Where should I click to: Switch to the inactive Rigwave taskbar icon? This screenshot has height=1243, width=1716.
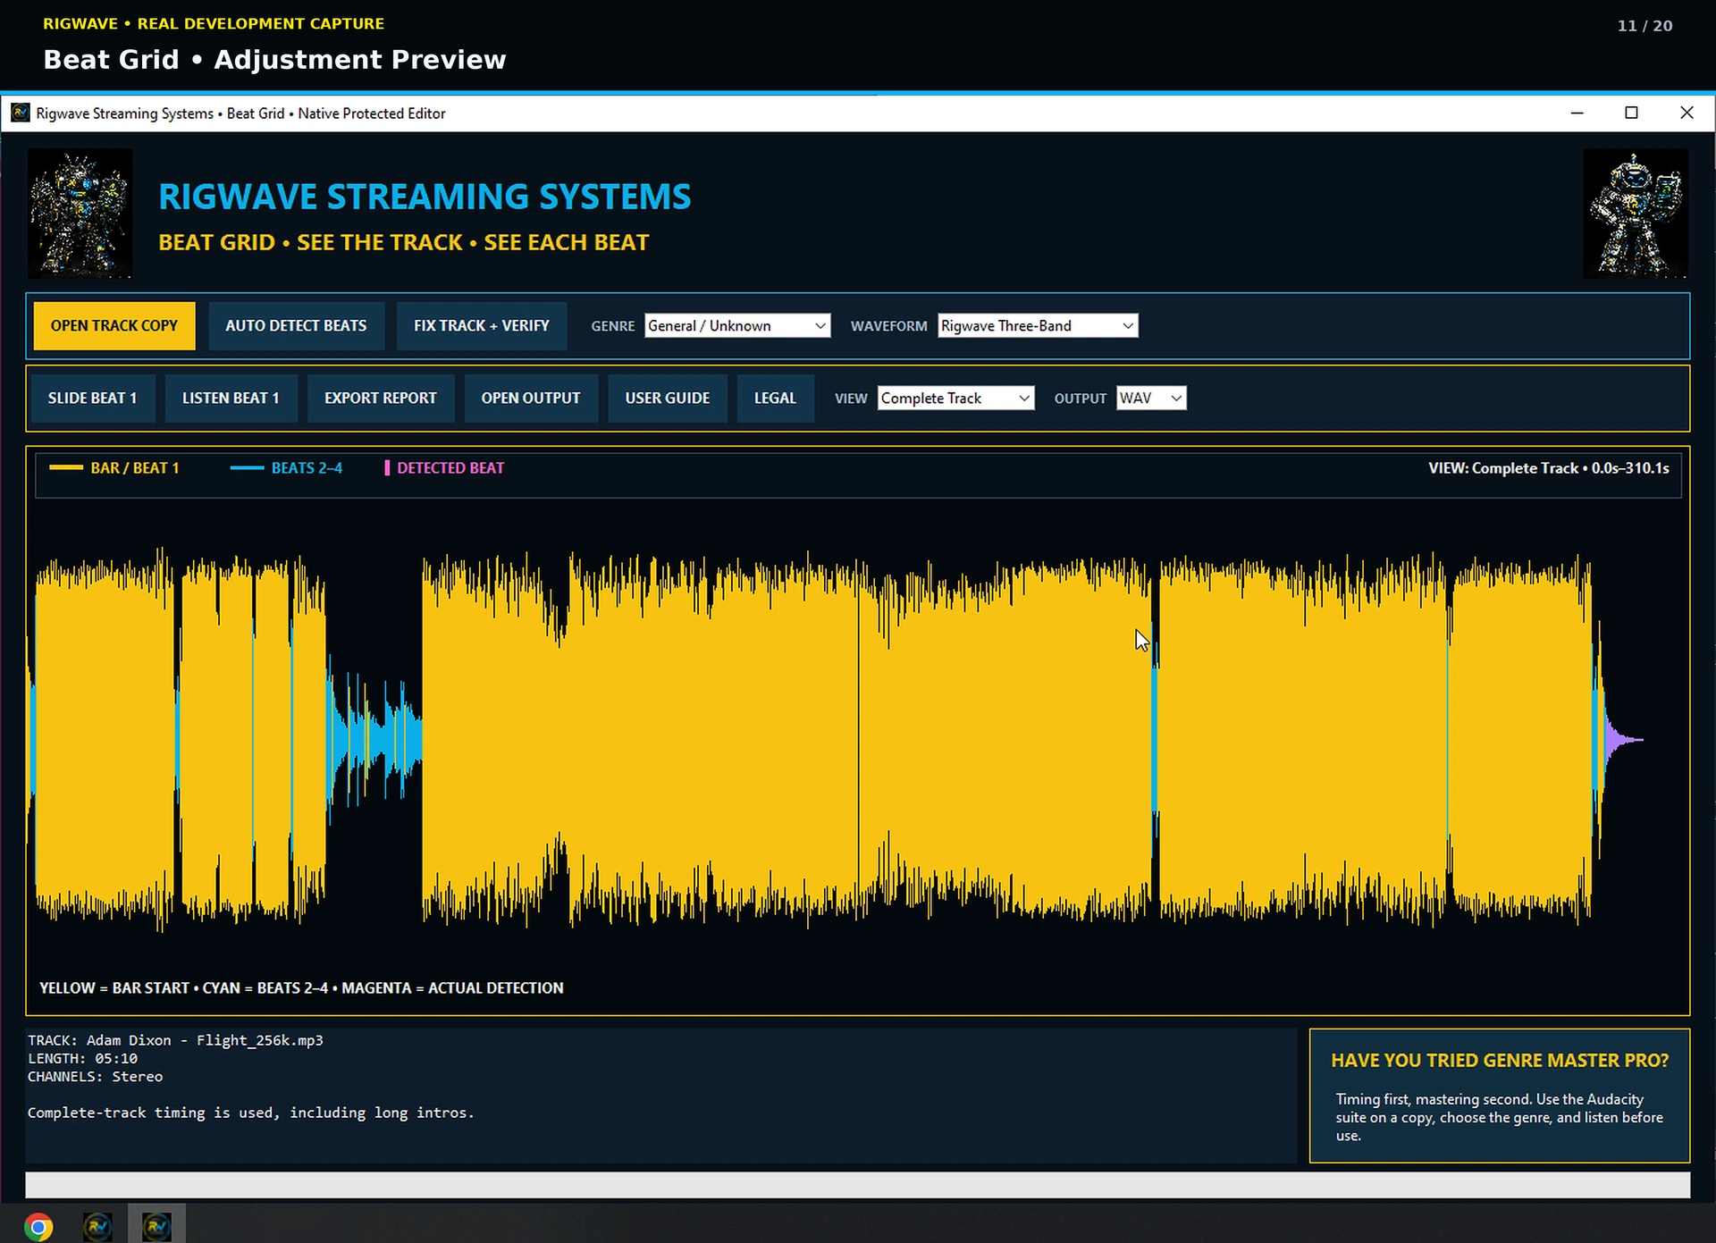coord(97,1226)
